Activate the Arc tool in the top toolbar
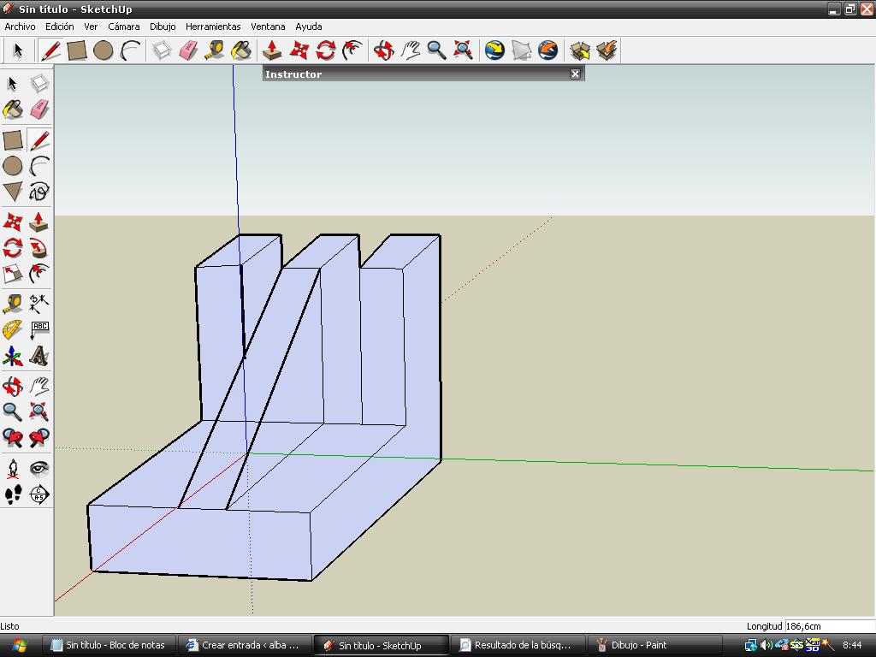The image size is (876, 657). pyautogui.click(x=130, y=50)
